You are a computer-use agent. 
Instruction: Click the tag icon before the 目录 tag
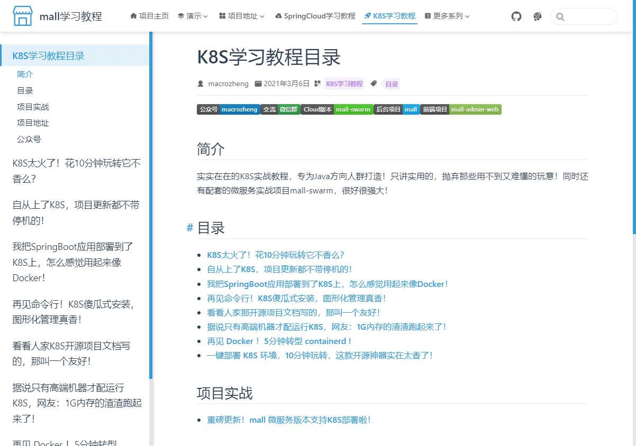(x=374, y=83)
